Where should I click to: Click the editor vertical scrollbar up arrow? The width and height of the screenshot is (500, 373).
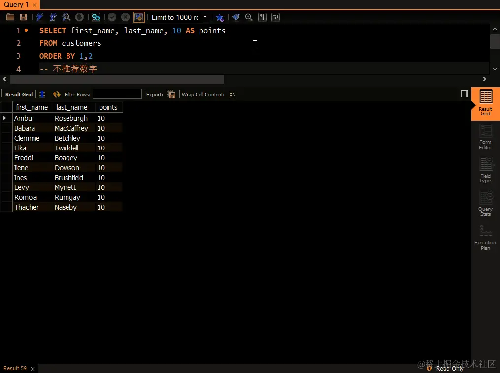coord(495,29)
